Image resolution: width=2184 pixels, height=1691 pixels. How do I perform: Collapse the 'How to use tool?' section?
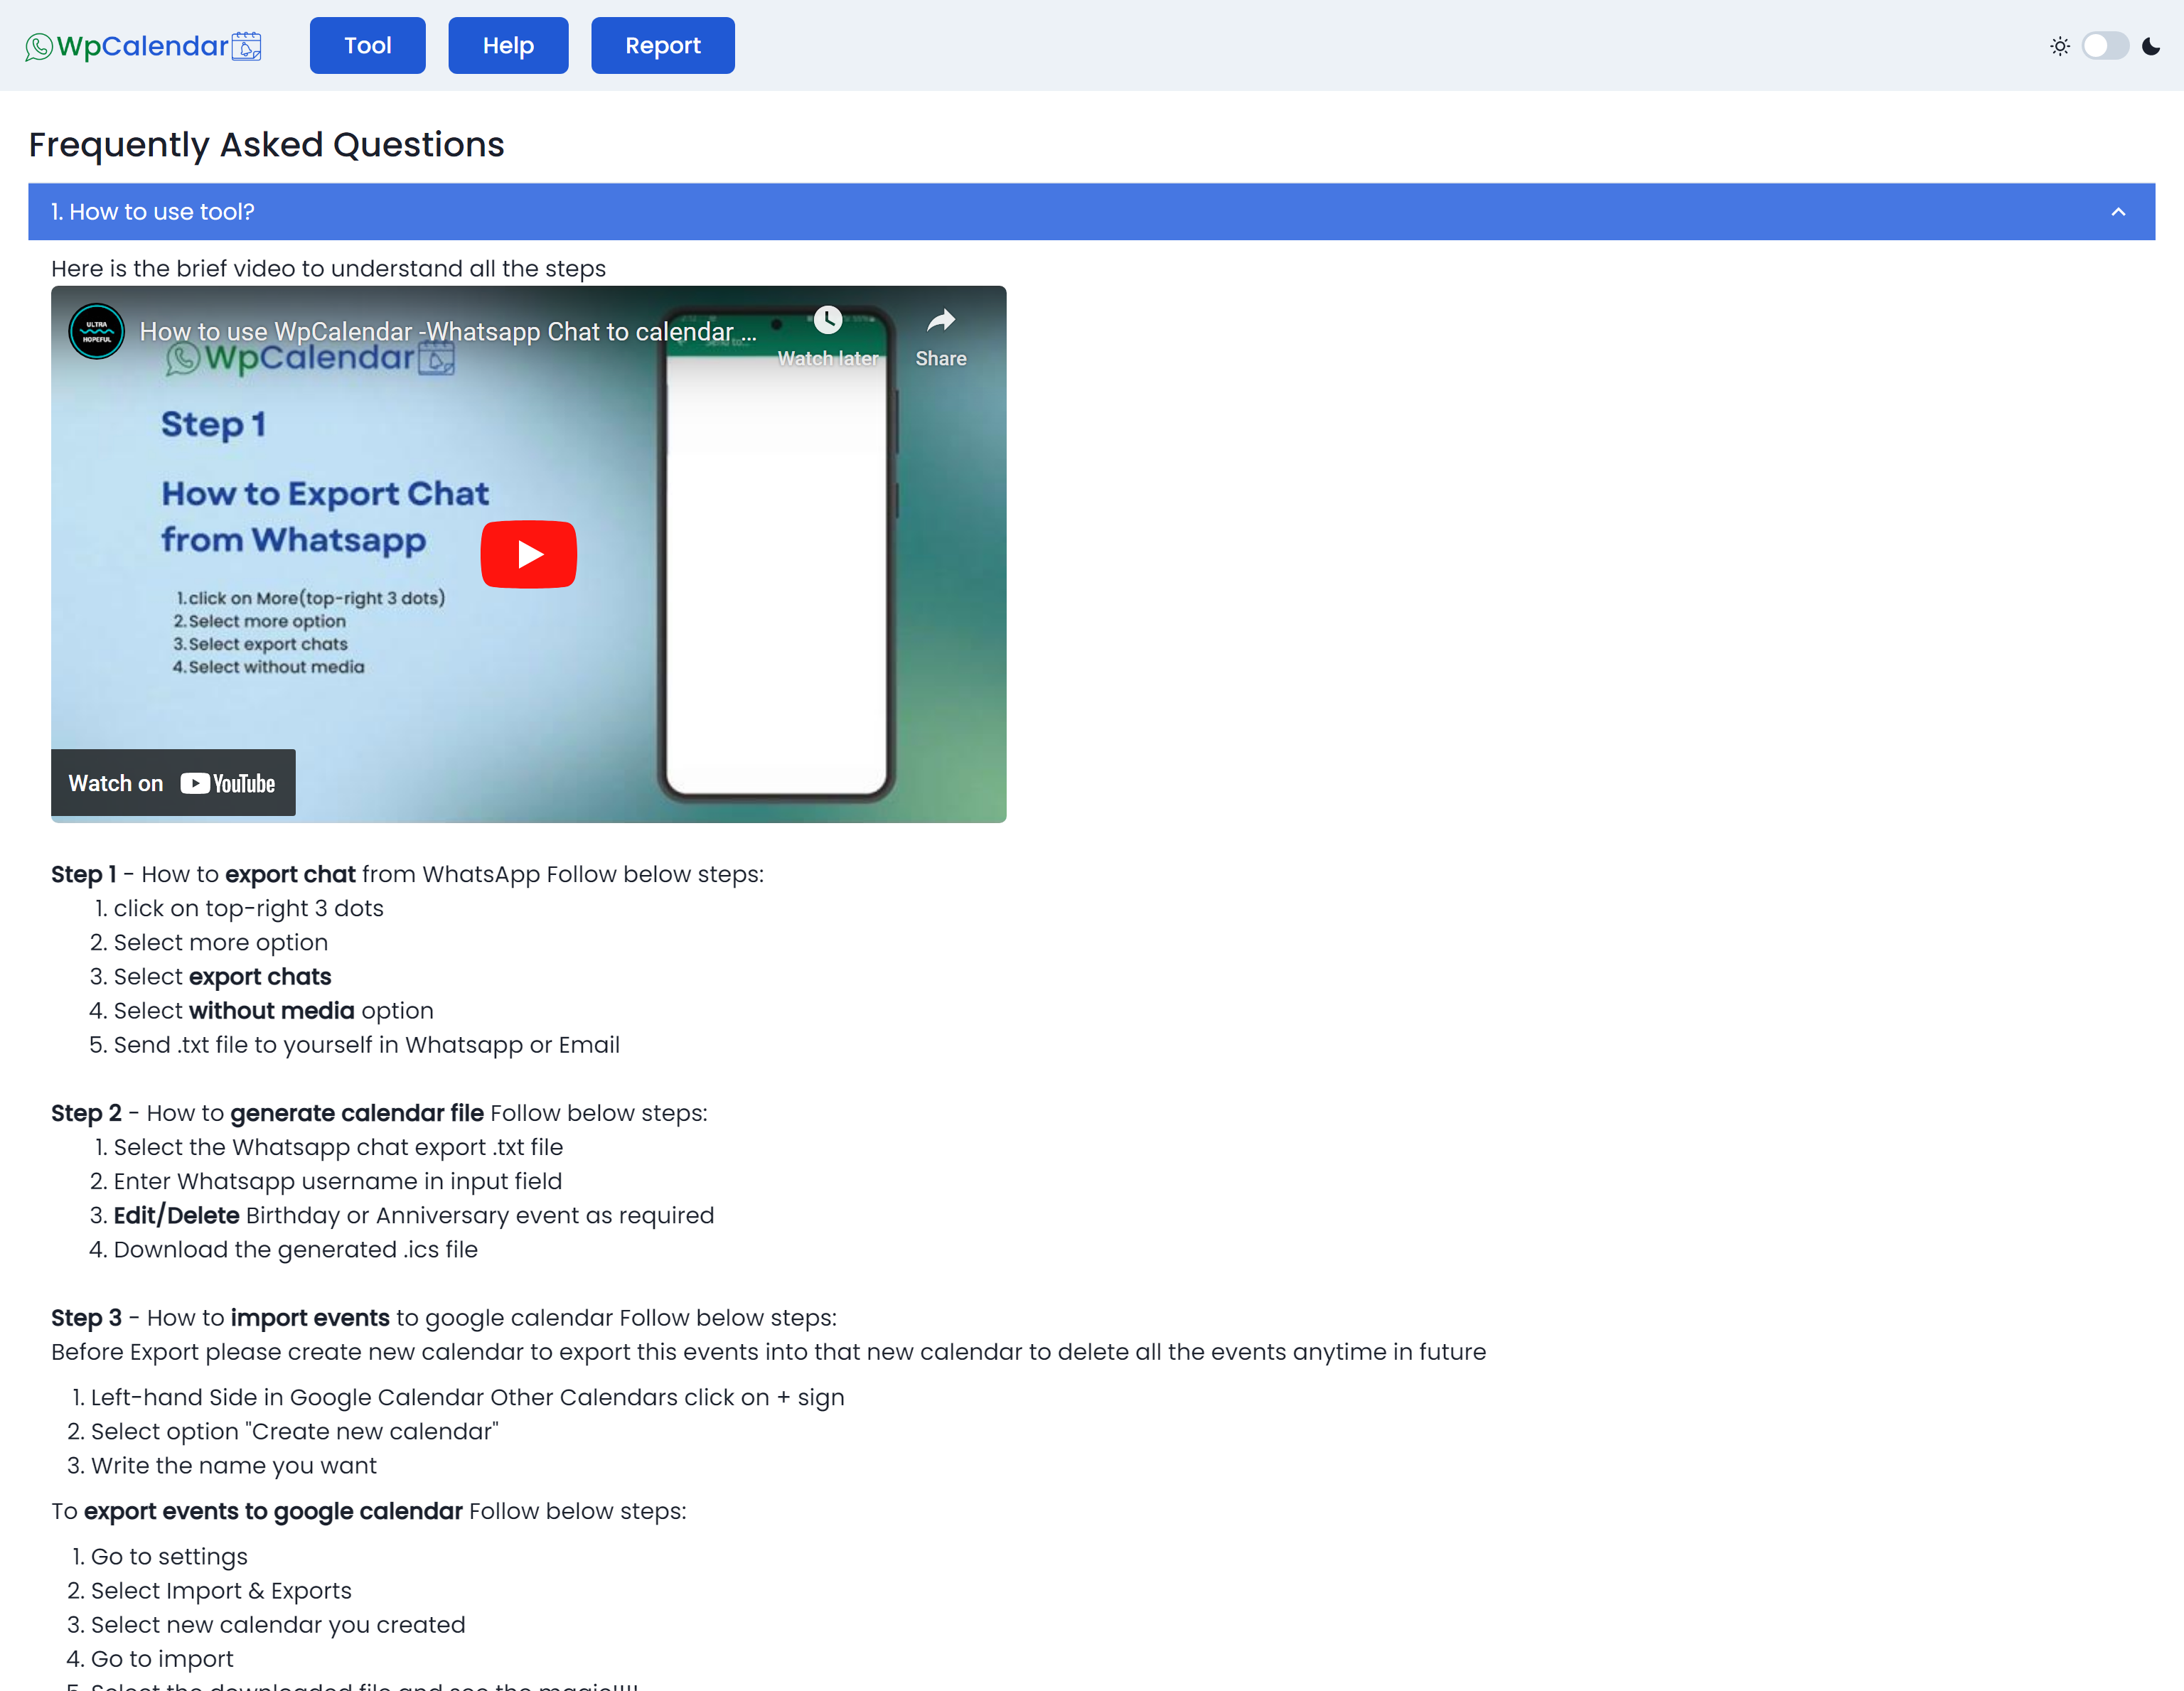[1091, 211]
